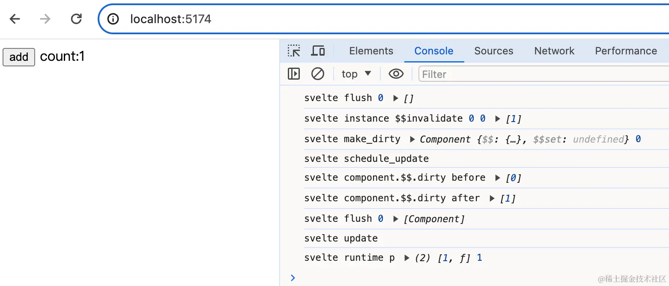Switch to the Elements tab
Viewport: 669px width, 286px height.
pyautogui.click(x=371, y=51)
